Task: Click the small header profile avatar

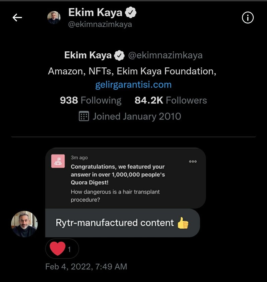Action: click(54, 18)
